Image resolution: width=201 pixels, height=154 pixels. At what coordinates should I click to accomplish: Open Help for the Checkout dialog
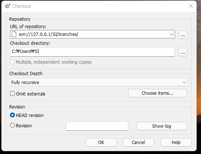coord(176,142)
